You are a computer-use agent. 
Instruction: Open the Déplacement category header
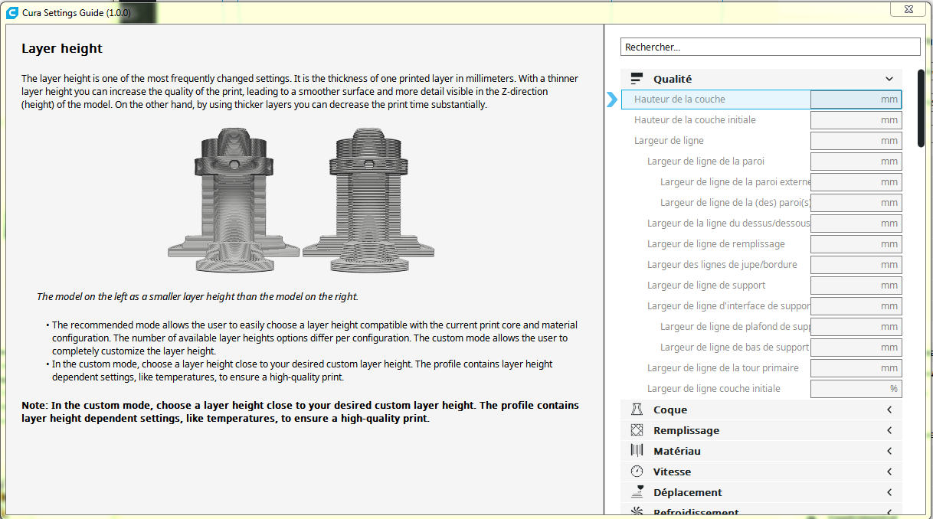tap(761, 492)
